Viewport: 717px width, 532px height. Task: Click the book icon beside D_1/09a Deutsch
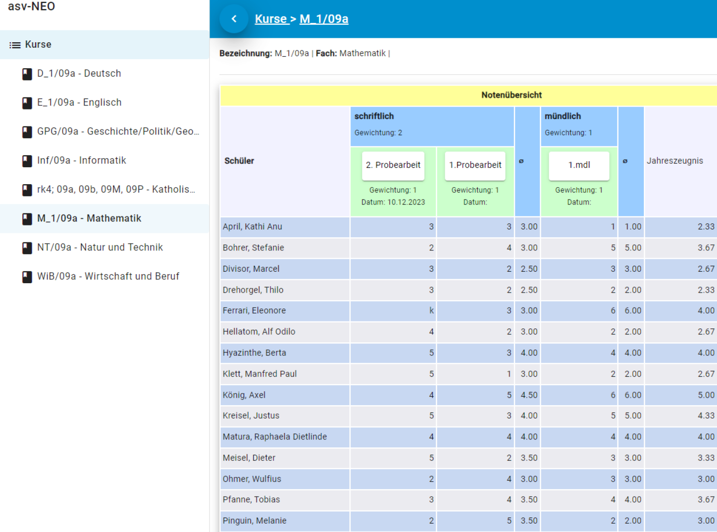(27, 74)
